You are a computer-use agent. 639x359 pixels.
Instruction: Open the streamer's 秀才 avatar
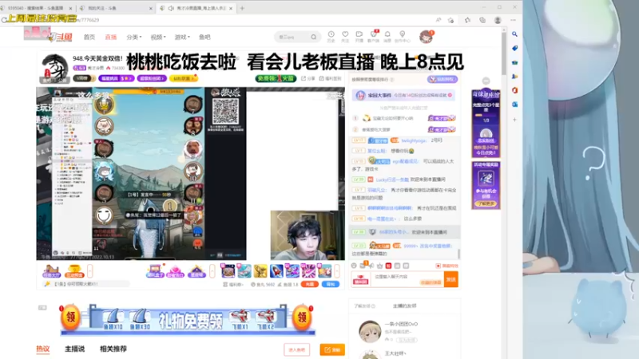[x=55, y=68]
